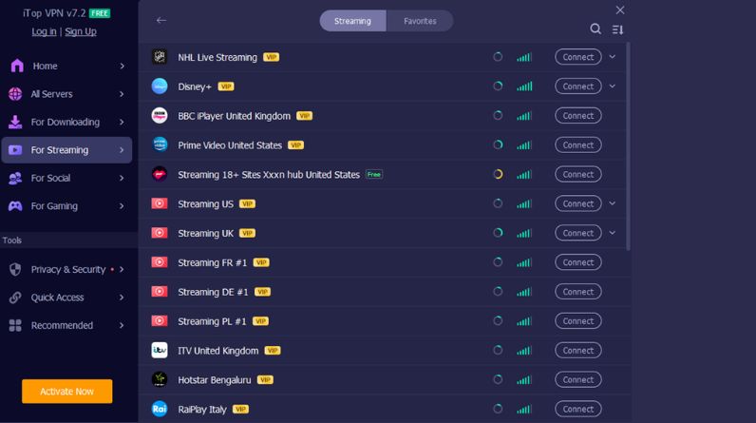Expand Streaming UK server list
Image resolution: width=756 pixels, height=423 pixels.
[613, 233]
